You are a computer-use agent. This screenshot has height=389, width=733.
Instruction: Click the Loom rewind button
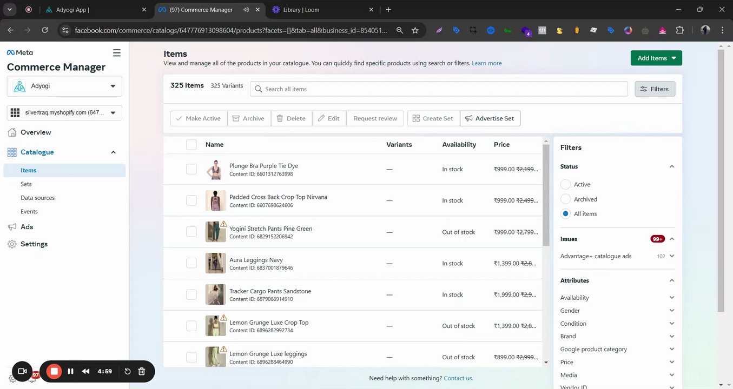point(85,371)
